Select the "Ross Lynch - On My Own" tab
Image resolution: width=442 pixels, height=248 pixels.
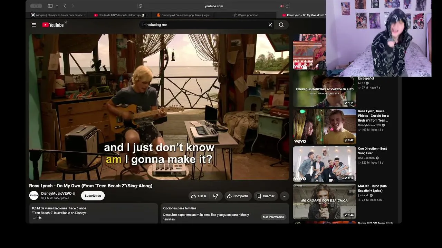click(x=303, y=15)
